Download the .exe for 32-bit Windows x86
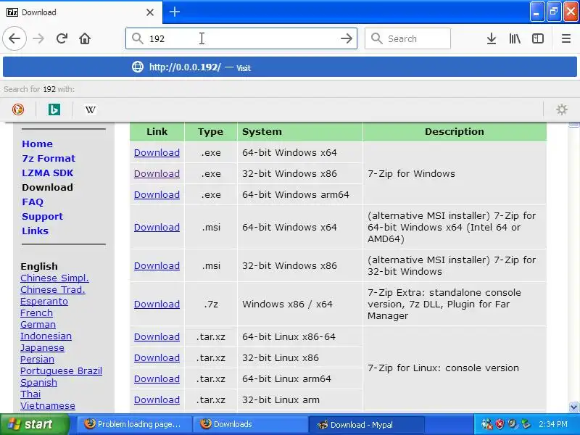 [157, 173]
